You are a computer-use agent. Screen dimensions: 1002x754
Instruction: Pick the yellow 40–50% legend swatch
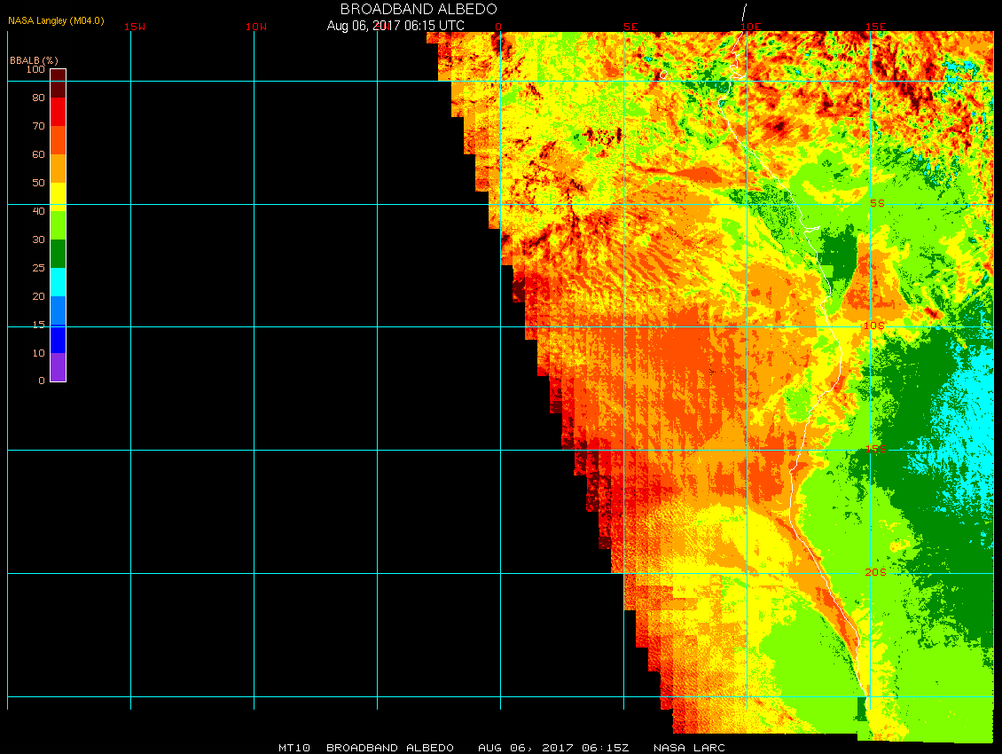(x=58, y=197)
